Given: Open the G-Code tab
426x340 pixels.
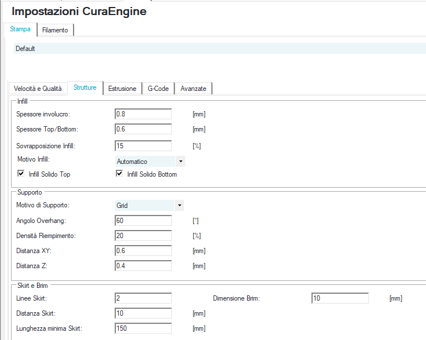Looking at the screenshot, I should point(158,89).
